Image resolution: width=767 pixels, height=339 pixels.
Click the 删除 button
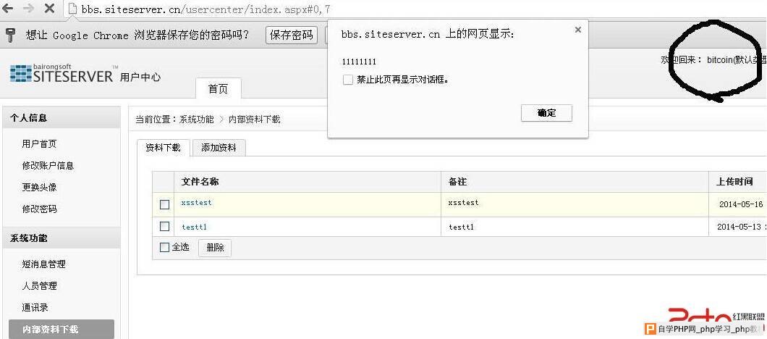click(215, 248)
